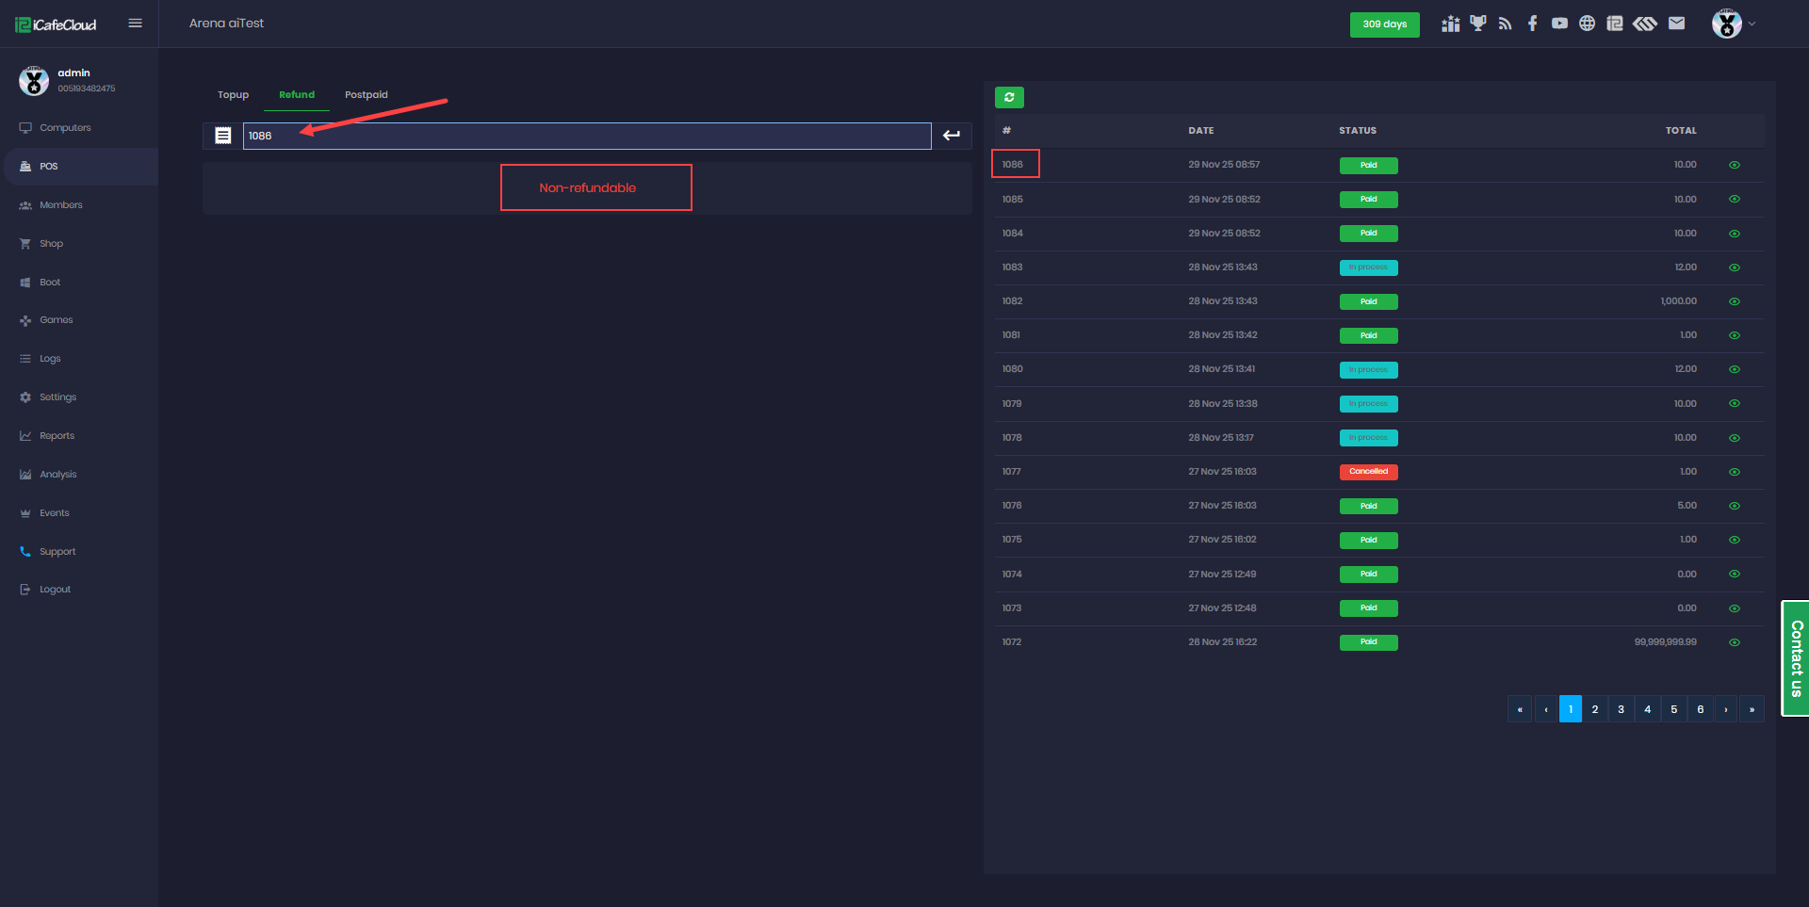Switch to the Postpaid tab
The image size is (1809, 907).
(x=366, y=95)
